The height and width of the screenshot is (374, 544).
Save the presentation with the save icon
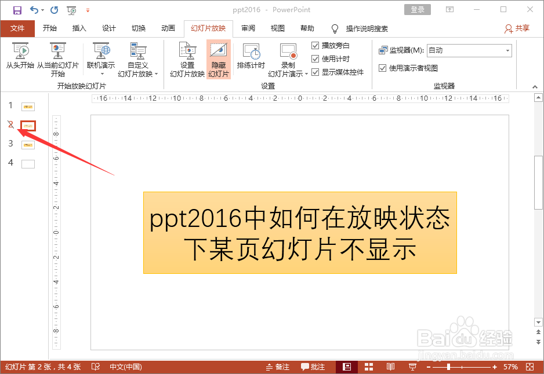[x=17, y=10]
